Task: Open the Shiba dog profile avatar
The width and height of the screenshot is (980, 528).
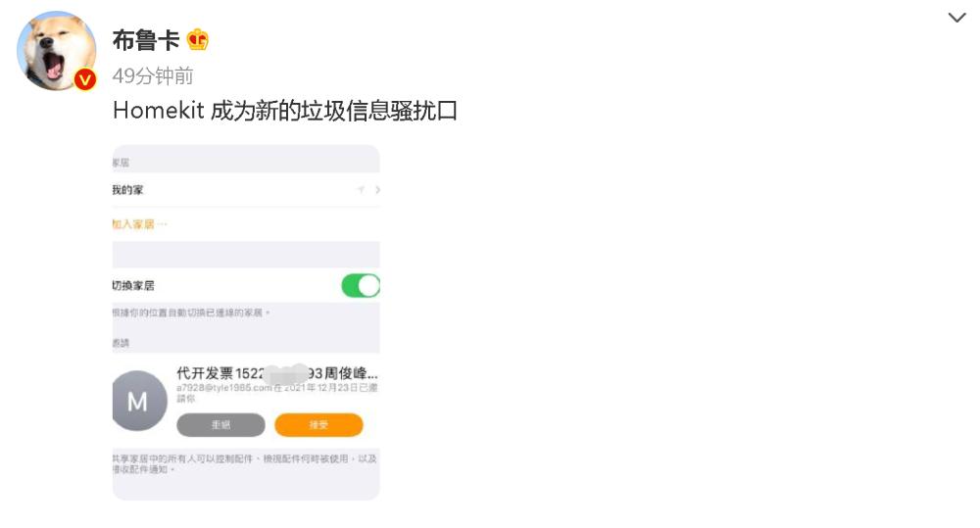Action: tap(56, 50)
